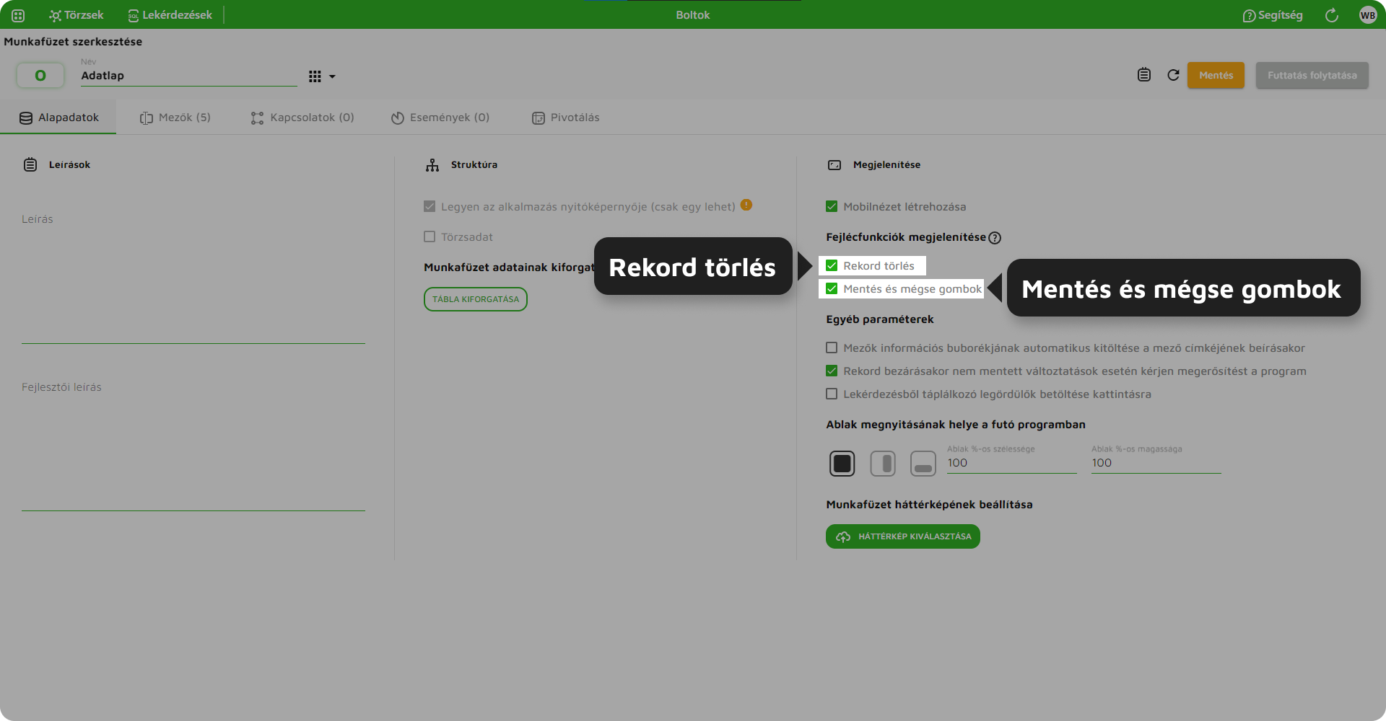Viewport: 1386px width, 721px height.
Task: Click the Alapadatok tab database icon
Action: pos(26,118)
